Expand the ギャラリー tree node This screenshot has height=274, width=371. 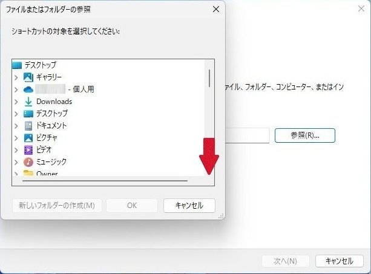16,77
